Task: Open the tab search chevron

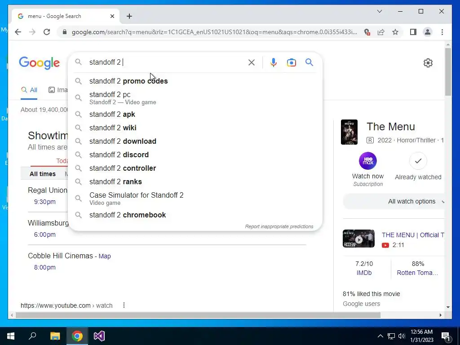Action: click(x=379, y=11)
